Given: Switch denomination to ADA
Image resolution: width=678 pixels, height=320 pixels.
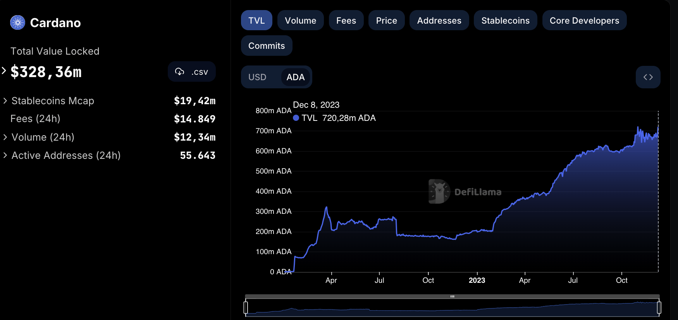Looking at the screenshot, I should 296,77.
